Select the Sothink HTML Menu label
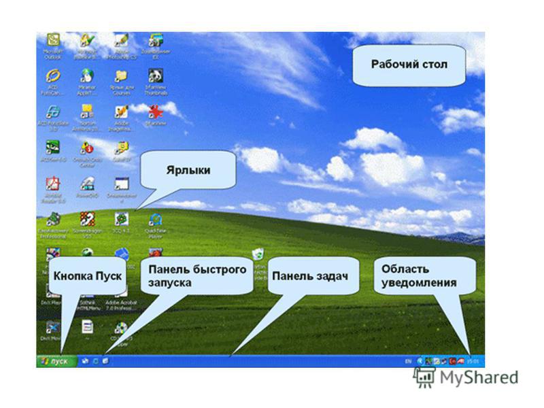Screen dimensions: 544x408 [x=88, y=305]
